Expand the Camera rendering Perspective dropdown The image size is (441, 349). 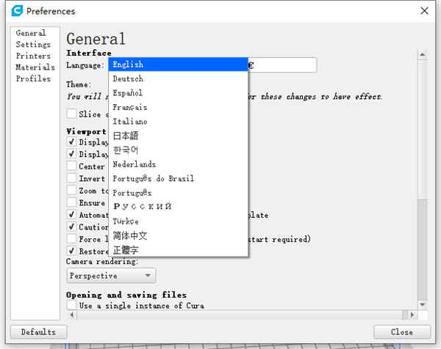pos(111,276)
